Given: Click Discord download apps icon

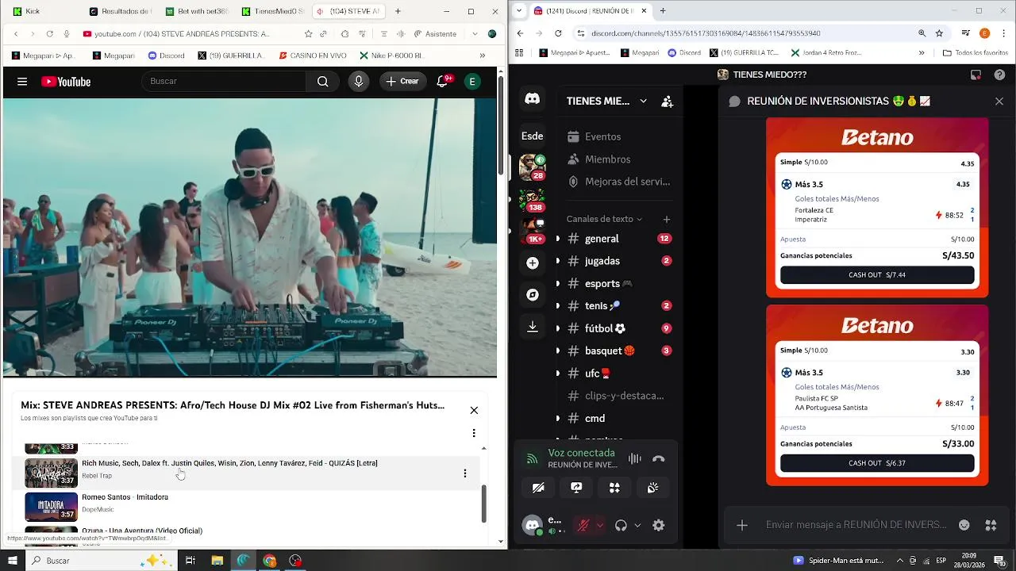Looking at the screenshot, I should (533, 326).
